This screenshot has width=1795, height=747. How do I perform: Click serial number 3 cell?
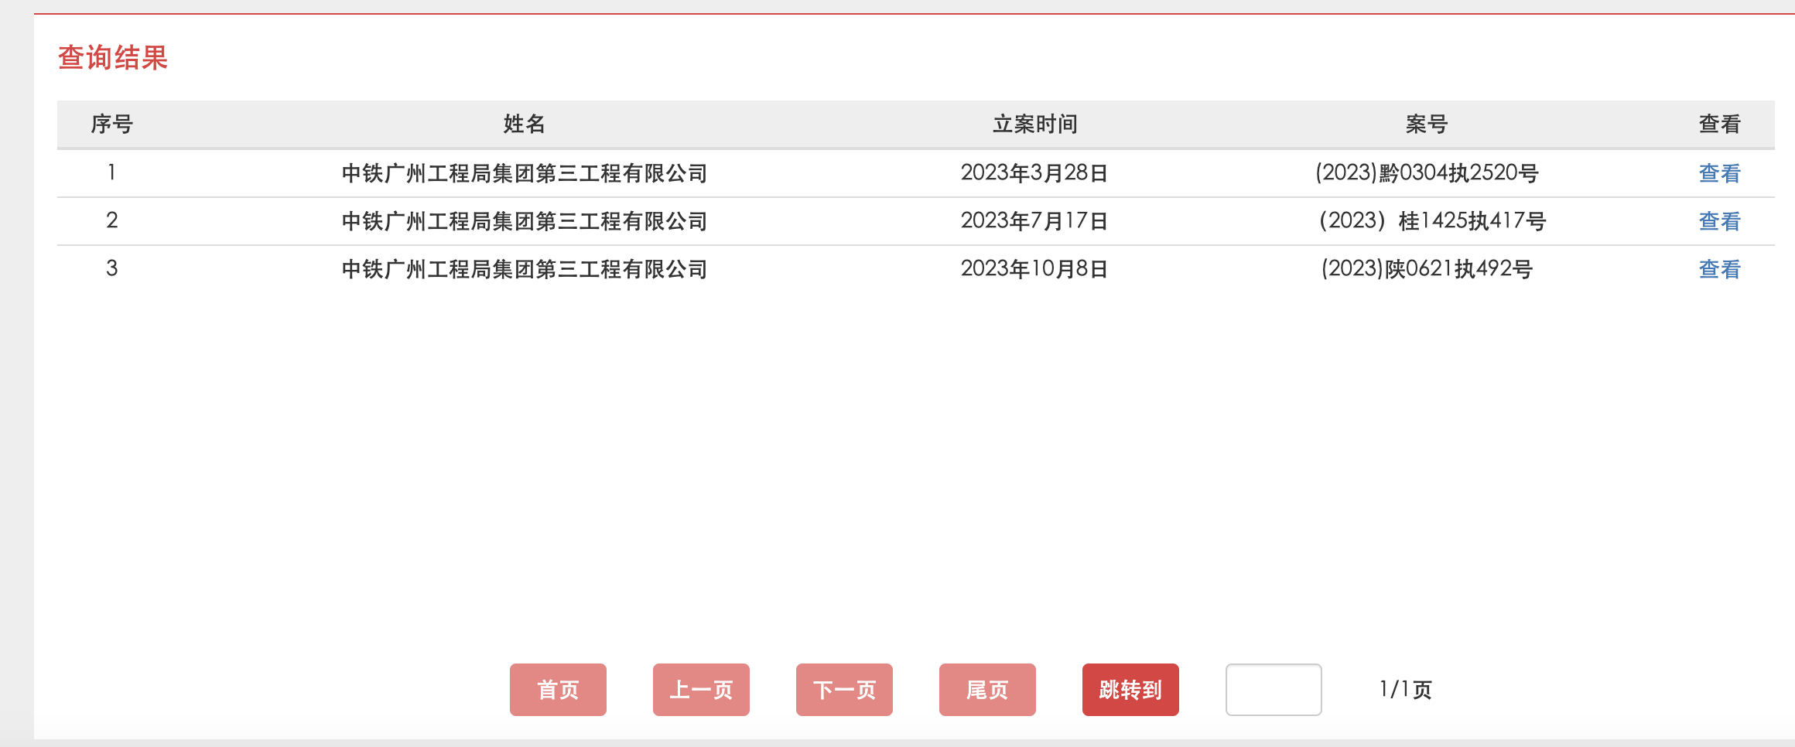click(x=112, y=268)
